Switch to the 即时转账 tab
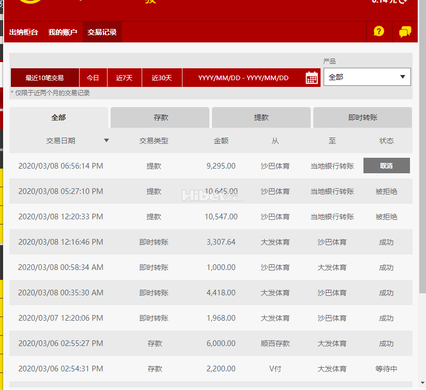This screenshot has height=390, width=426. pyautogui.click(x=362, y=117)
